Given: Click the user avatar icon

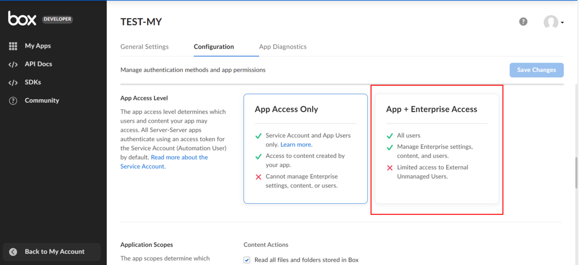Looking at the screenshot, I should click(551, 22).
